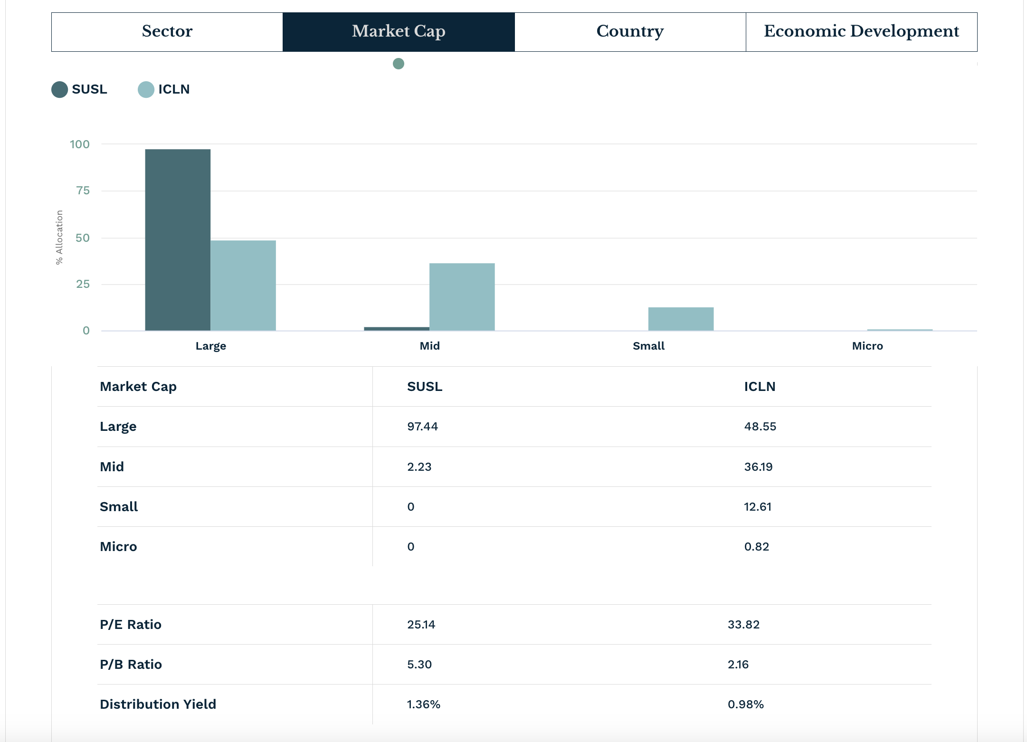
Task: Click the Large row label in table
Action: [118, 427]
